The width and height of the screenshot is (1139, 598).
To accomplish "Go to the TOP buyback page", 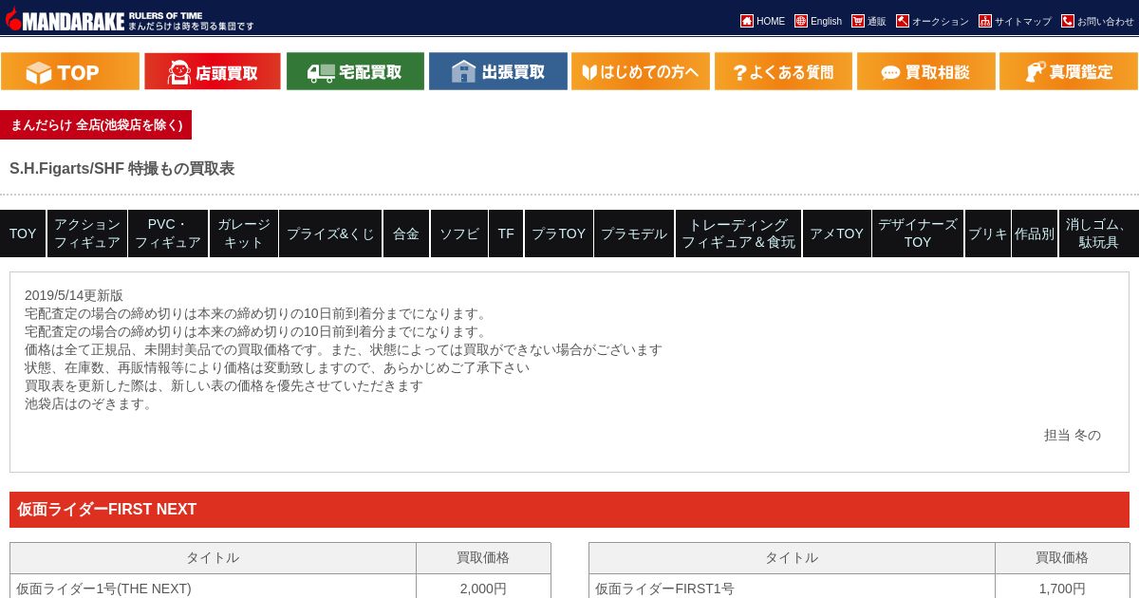I will pos(70,71).
